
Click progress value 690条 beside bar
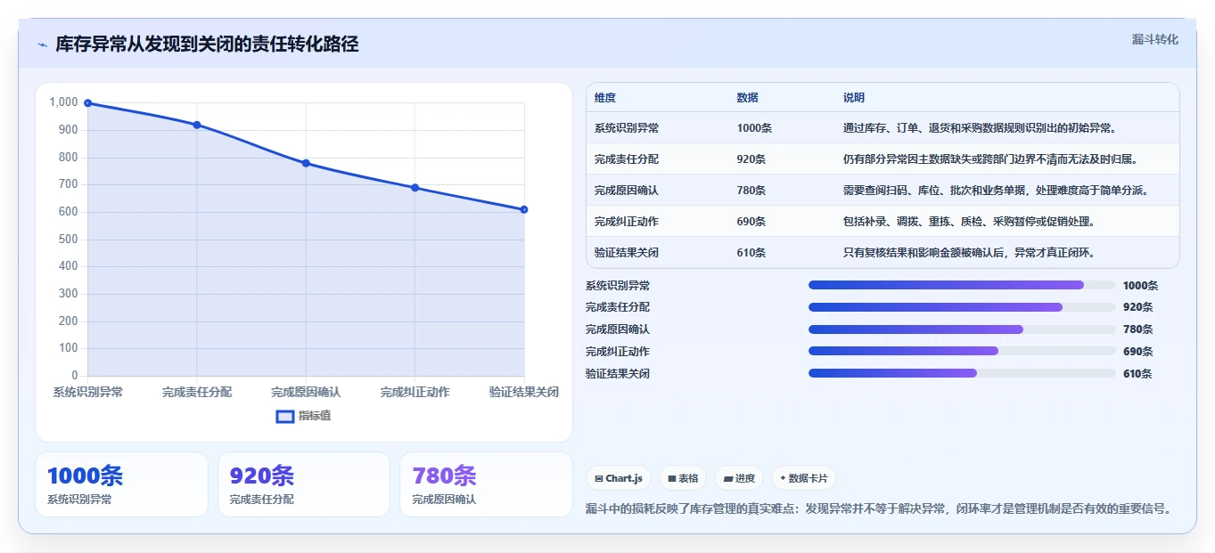pos(1138,352)
